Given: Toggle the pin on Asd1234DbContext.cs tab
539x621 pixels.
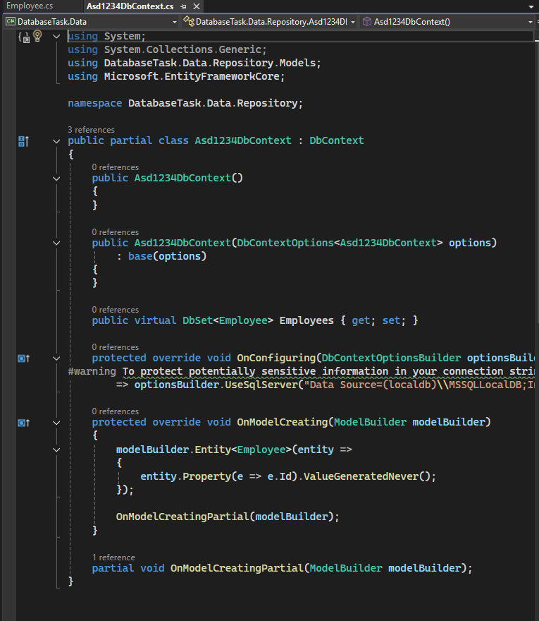Looking at the screenshot, I should click(183, 6).
